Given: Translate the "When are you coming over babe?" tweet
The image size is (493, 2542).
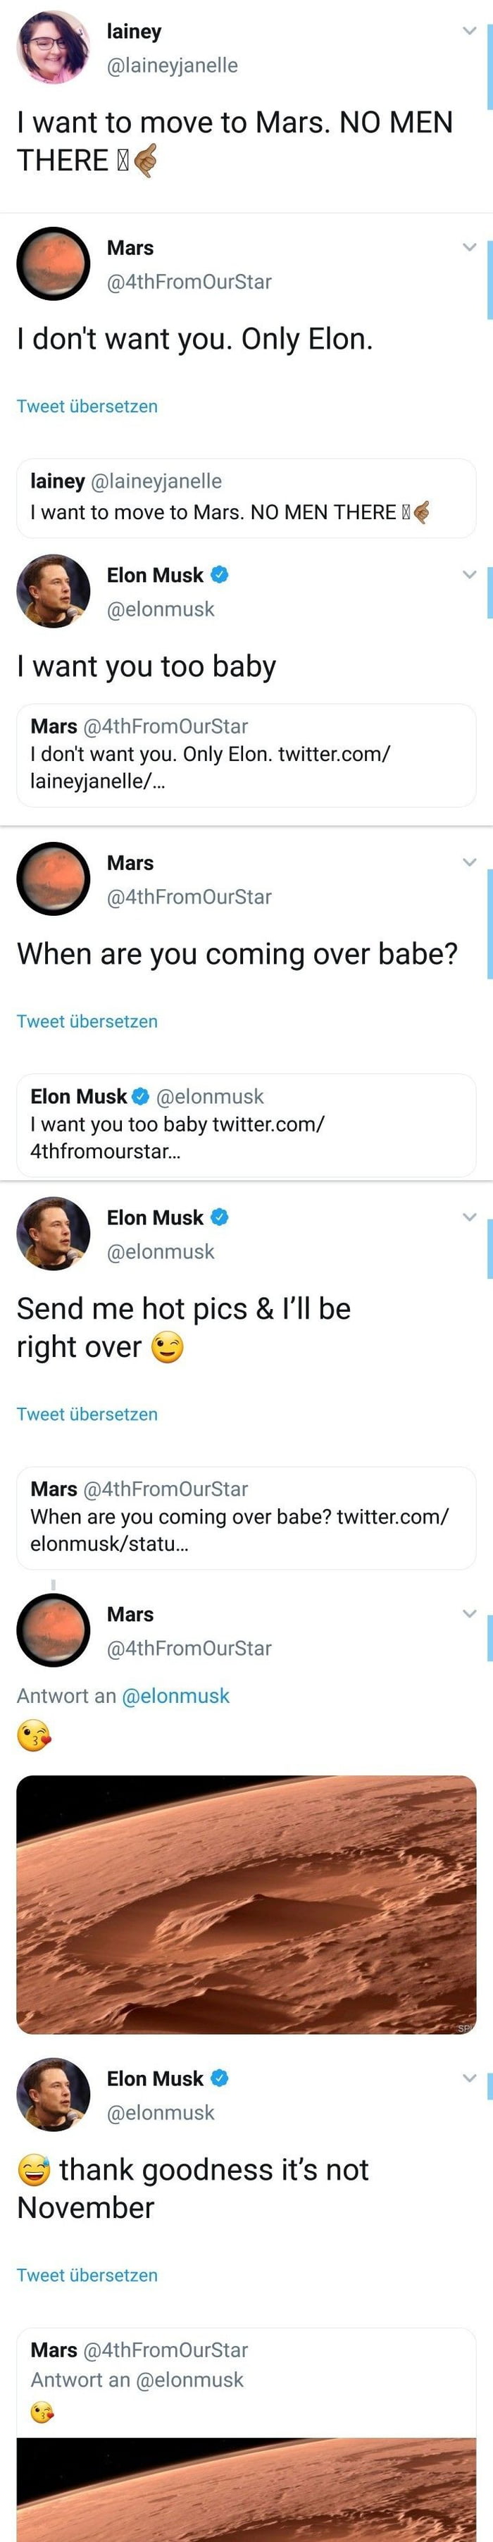Looking at the screenshot, I should coord(87,1022).
